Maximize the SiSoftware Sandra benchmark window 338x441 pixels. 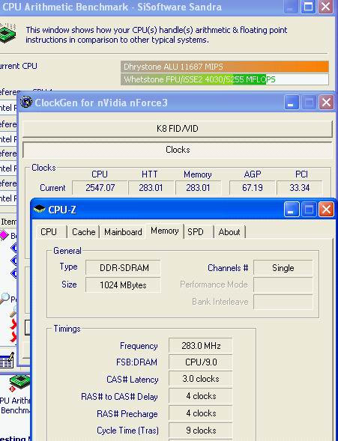pos(308,6)
